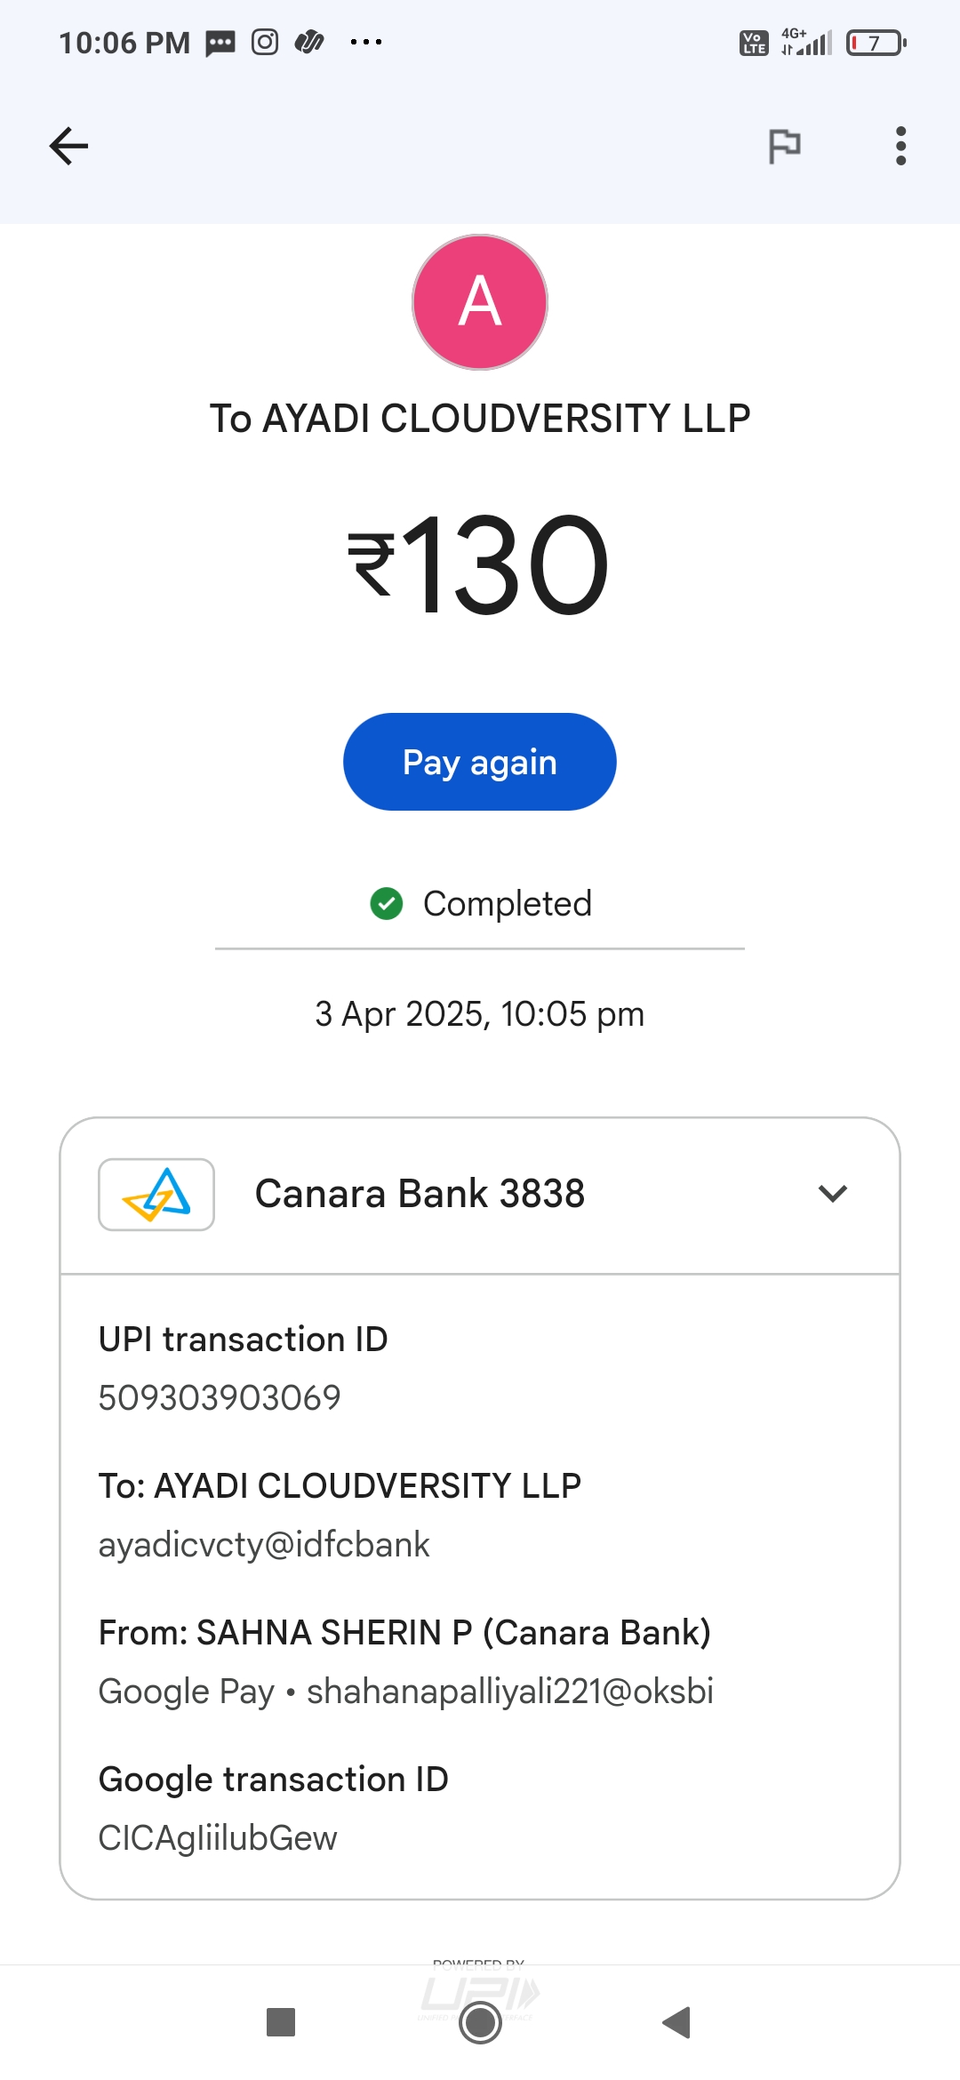Tap the Instagram notification icon in status bar

[265, 43]
